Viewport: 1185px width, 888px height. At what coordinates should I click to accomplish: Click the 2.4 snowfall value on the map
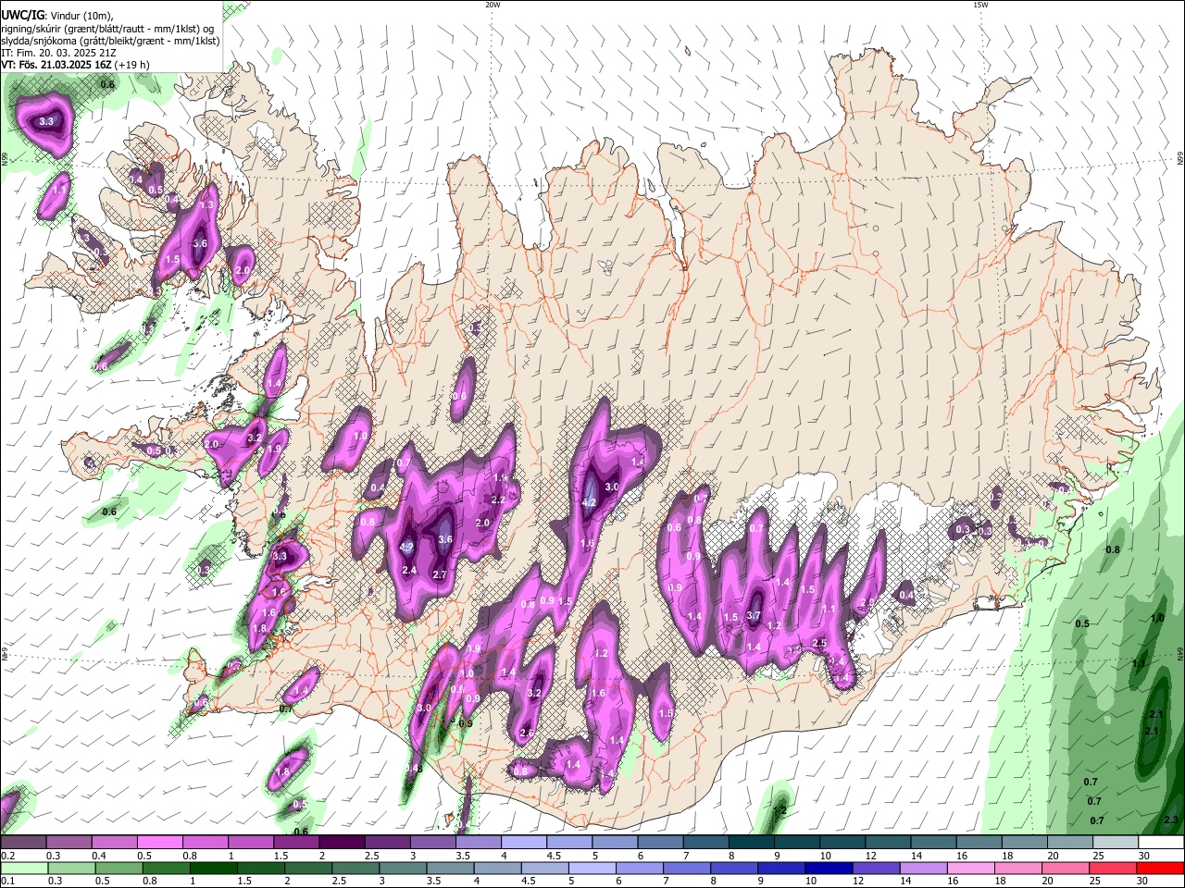409,570
